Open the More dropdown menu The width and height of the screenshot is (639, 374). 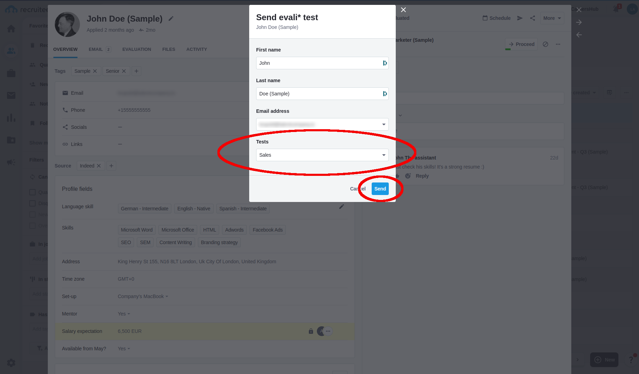552,18
